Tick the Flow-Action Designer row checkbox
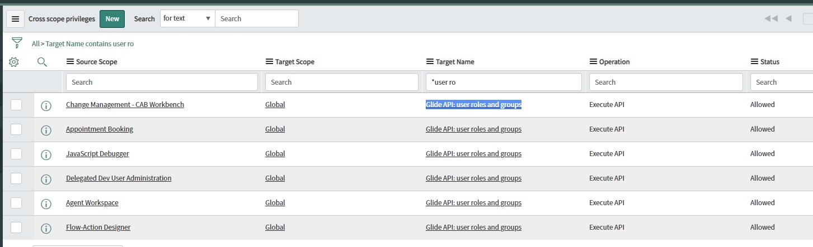The image size is (813, 247). coord(16,227)
